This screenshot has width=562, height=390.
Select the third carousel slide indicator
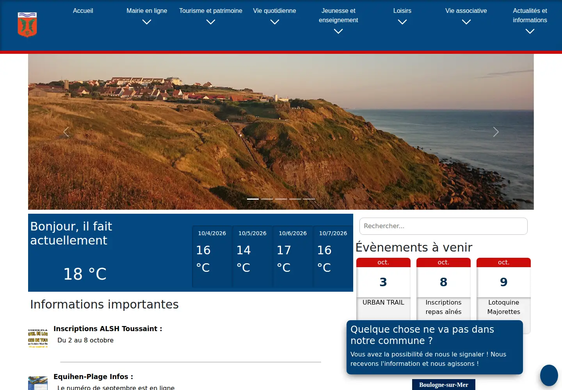click(281, 199)
